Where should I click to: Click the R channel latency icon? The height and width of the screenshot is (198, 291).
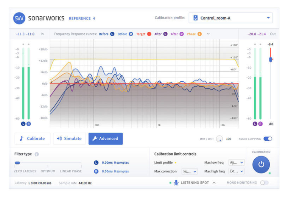coord(96,171)
